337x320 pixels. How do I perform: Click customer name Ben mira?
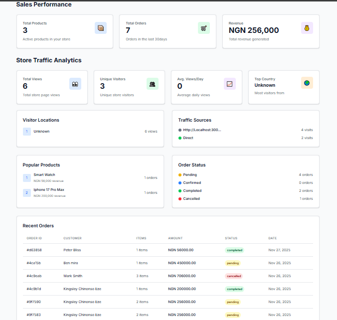(71, 263)
